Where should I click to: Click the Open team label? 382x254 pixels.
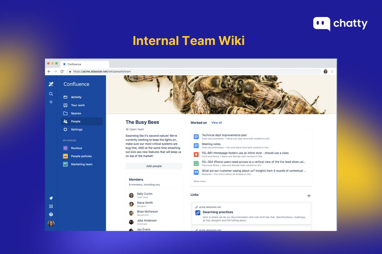[x=137, y=129]
